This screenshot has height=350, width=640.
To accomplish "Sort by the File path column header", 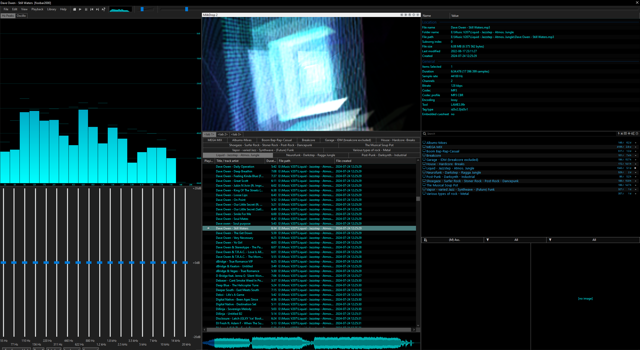I will tap(306, 161).
